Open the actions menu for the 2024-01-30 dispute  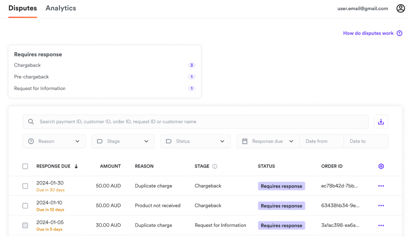(381, 186)
